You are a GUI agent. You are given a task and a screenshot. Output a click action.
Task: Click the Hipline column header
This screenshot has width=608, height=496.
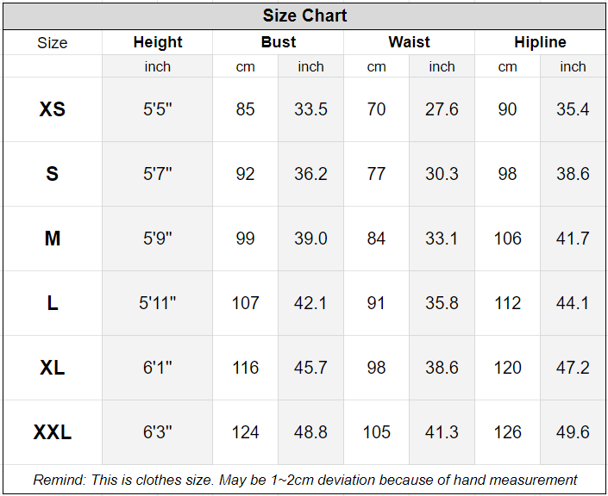pyautogui.click(x=540, y=42)
